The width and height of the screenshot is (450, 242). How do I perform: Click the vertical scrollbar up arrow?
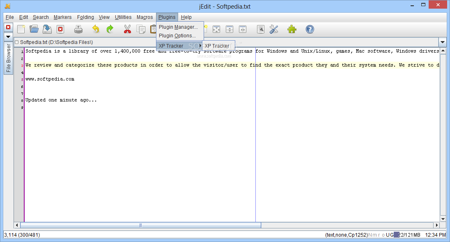443,51
